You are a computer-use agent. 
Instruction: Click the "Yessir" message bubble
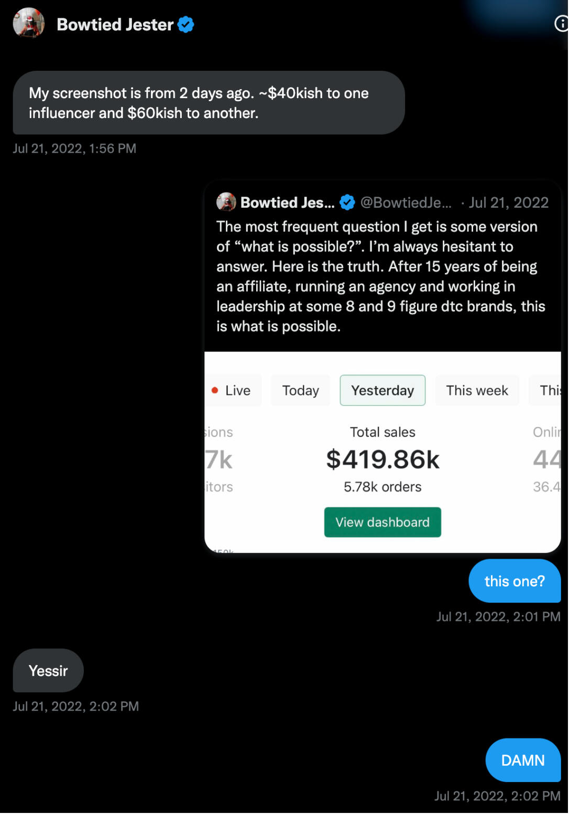click(x=48, y=671)
